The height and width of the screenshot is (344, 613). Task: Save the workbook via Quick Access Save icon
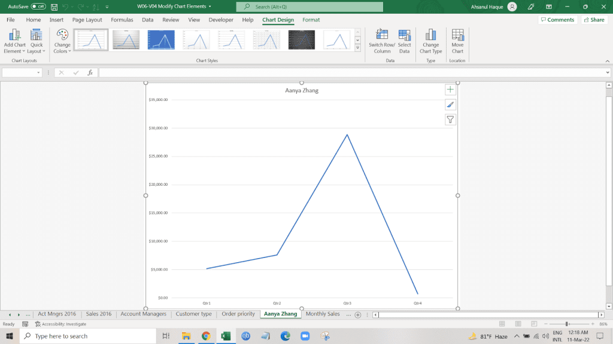pyautogui.click(x=54, y=6)
